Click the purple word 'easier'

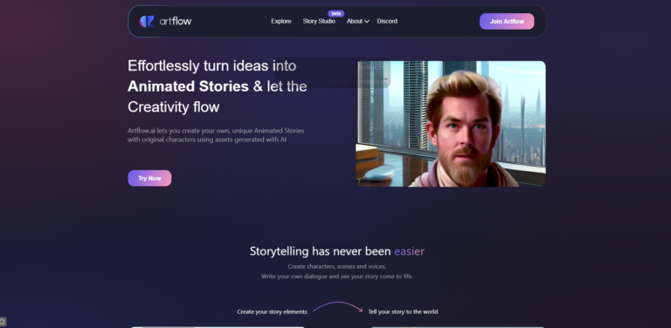tap(410, 251)
